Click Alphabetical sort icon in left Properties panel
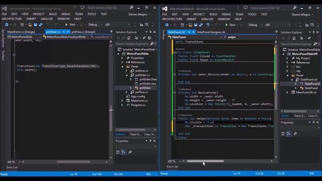322x181 pixels. point(124,152)
